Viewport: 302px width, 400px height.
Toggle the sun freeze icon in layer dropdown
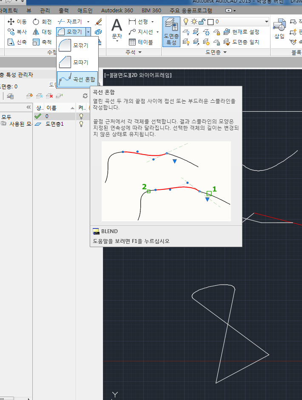194,22
